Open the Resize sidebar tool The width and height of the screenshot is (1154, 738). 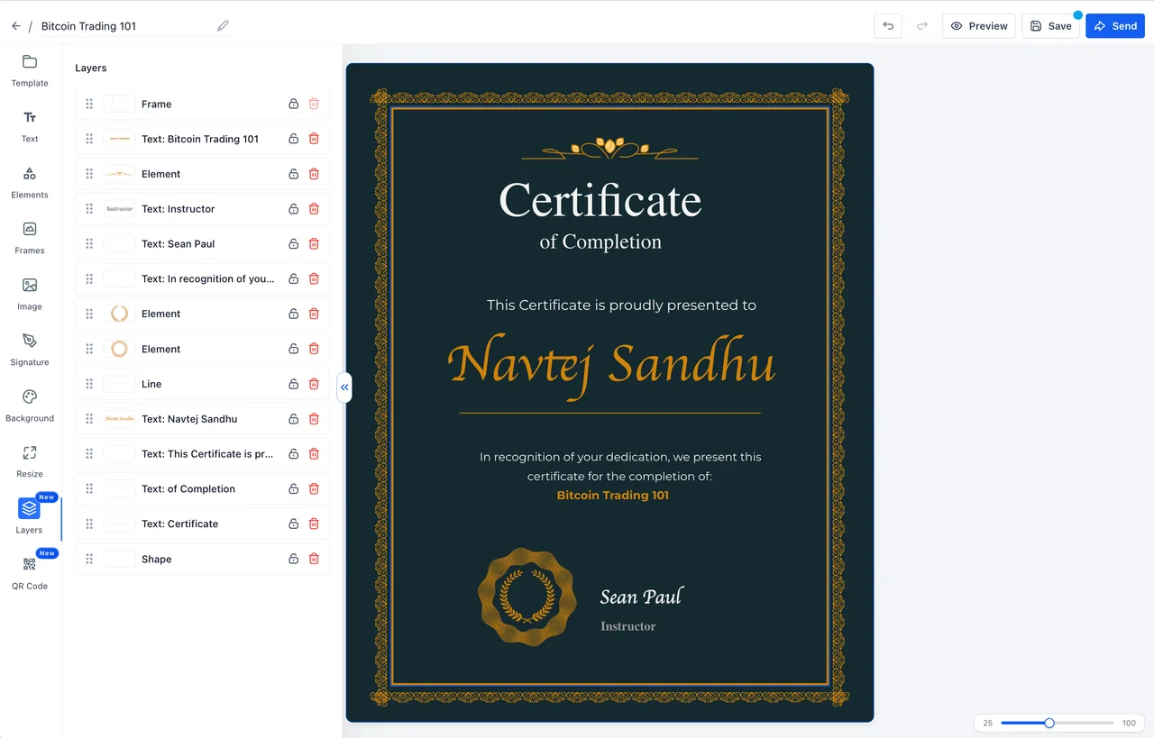[x=30, y=461]
